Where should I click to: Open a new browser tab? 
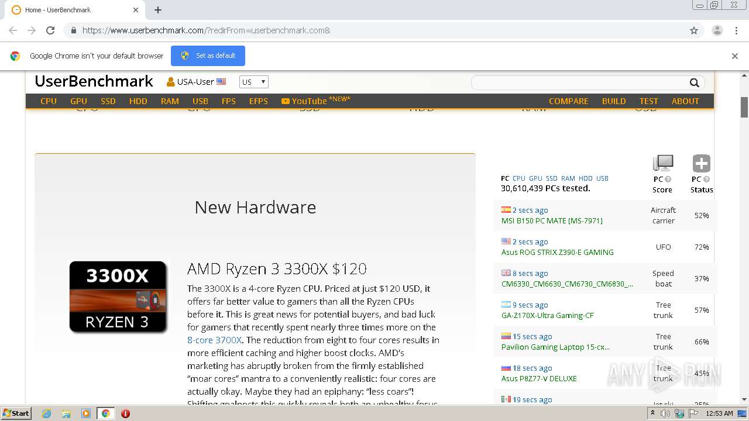point(158,10)
